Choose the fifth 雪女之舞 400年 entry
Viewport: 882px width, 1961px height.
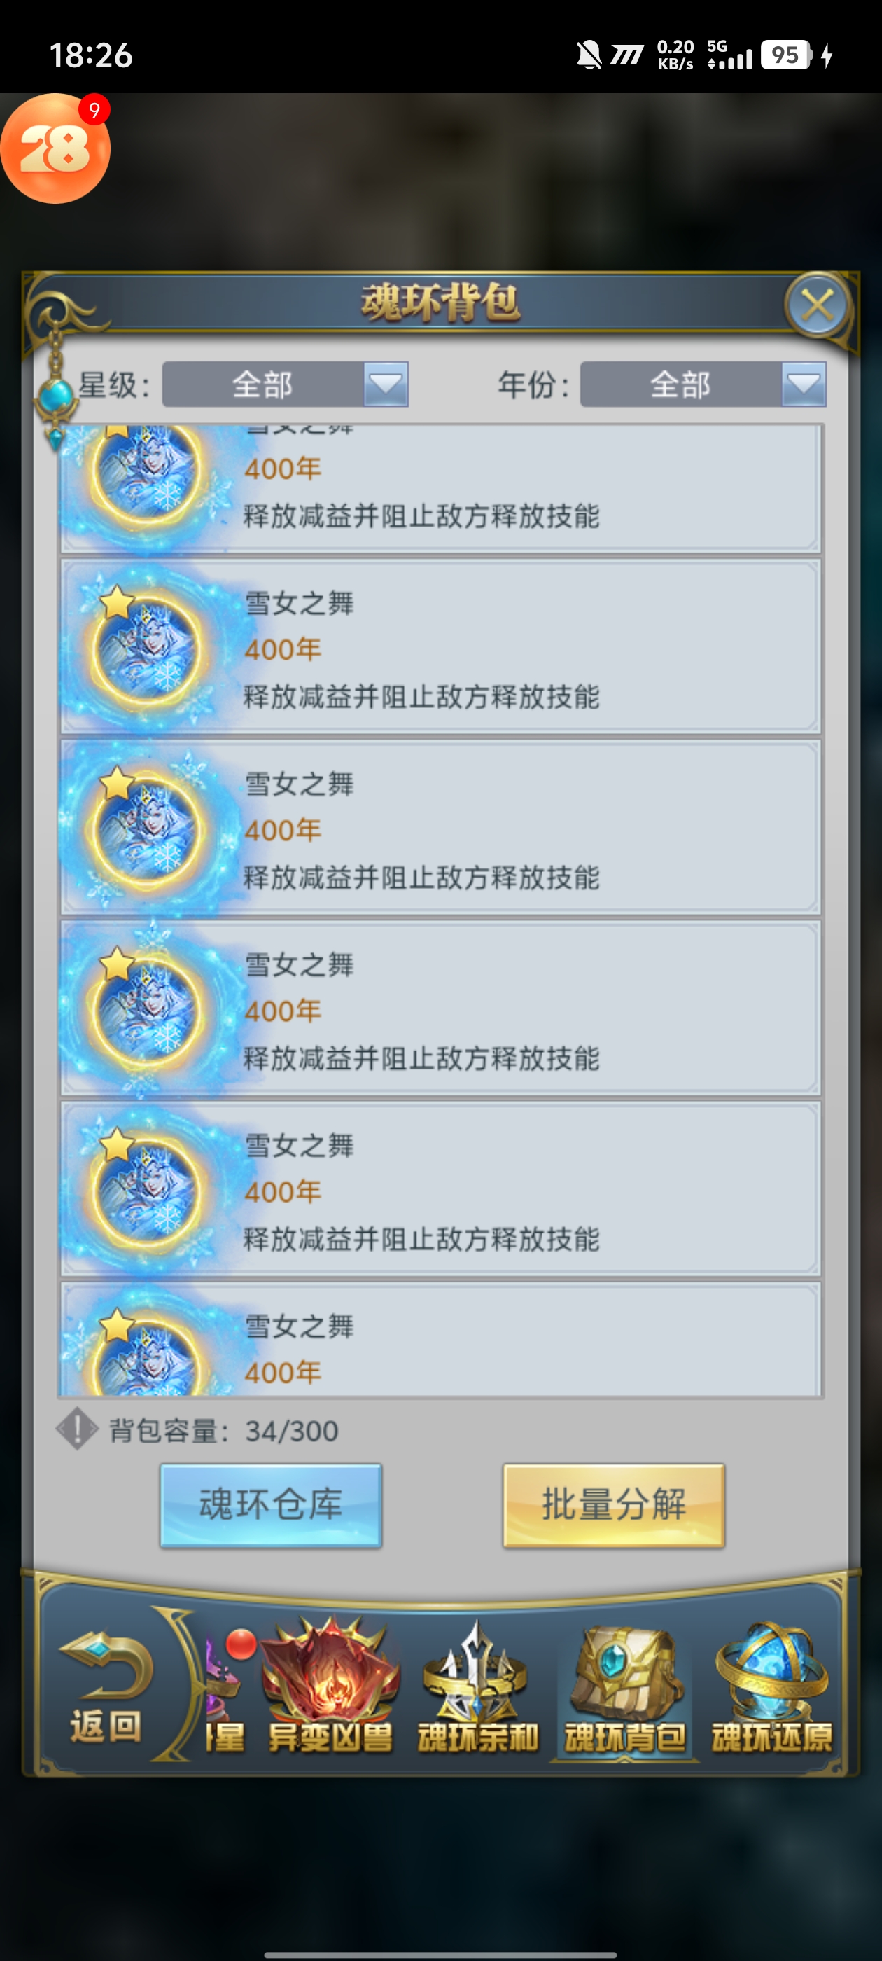440,1189
